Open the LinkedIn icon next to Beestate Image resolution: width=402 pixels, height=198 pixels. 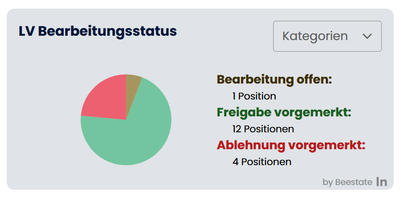click(x=382, y=182)
